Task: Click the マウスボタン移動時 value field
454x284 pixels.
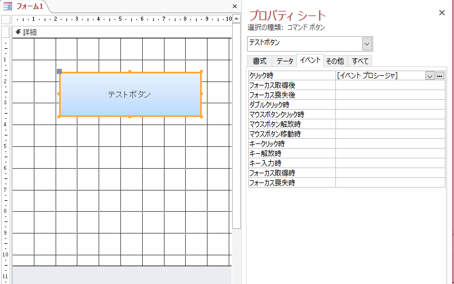Action: coord(390,134)
